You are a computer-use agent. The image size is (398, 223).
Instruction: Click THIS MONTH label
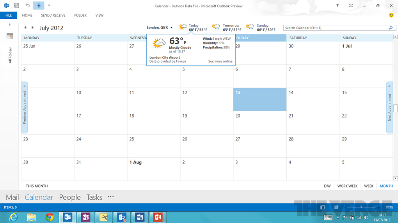37,186
